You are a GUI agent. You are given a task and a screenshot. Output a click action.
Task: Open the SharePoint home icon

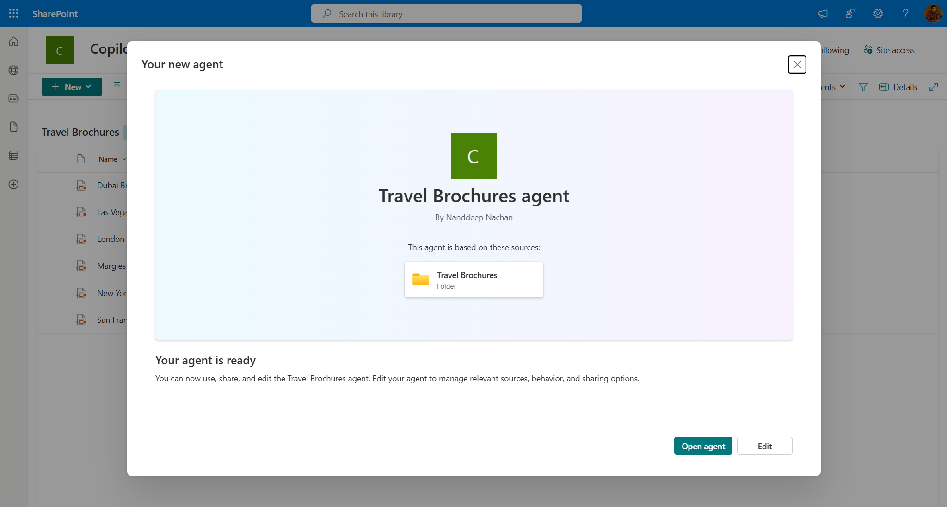(x=13, y=42)
